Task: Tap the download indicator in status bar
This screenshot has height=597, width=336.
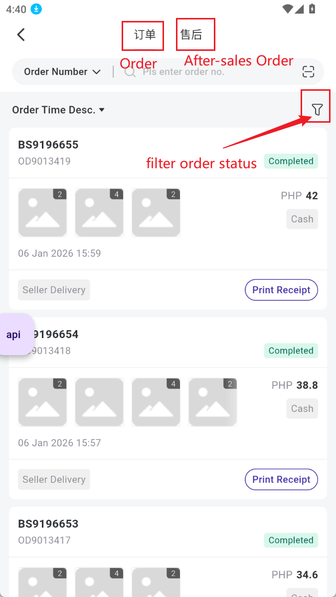Action: click(x=36, y=8)
